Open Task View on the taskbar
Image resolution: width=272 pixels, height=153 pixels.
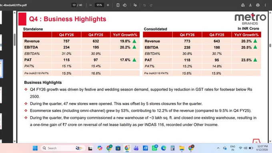[90, 148]
